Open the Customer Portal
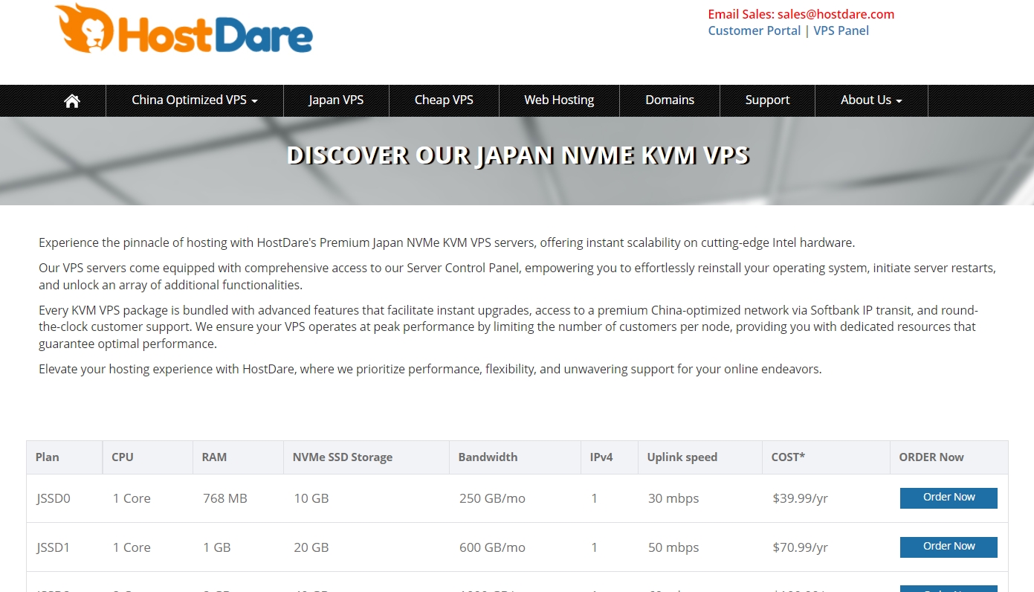The image size is (1034, 592). click(754, 30)
